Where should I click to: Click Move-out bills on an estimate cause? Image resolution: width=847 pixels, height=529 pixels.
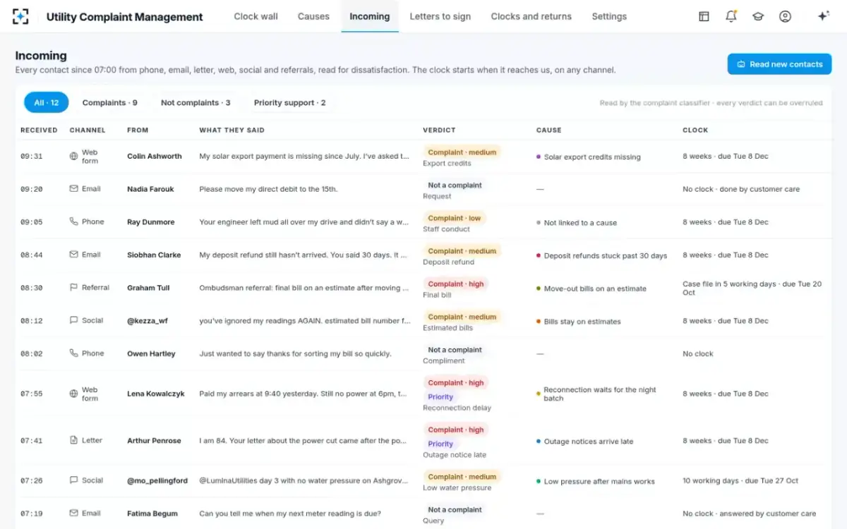591,288
